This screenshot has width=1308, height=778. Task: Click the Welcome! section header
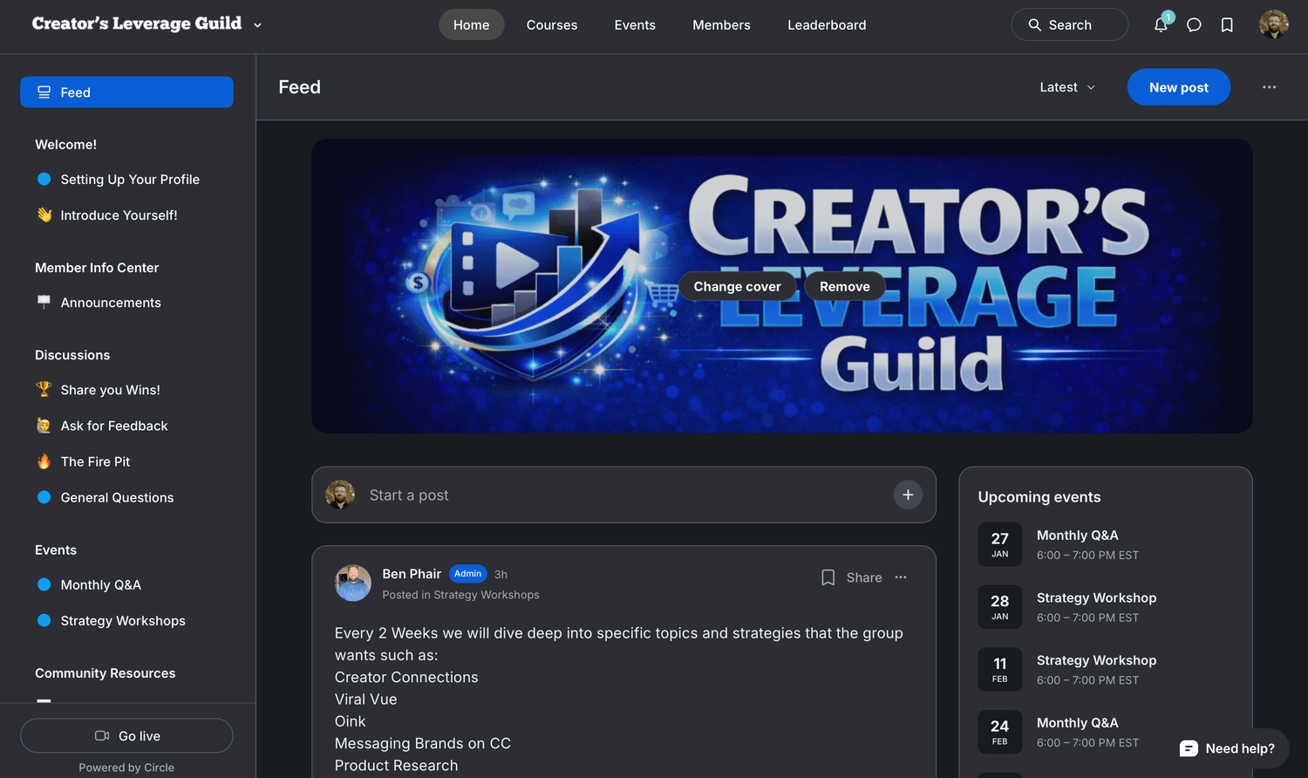(65, 145)
